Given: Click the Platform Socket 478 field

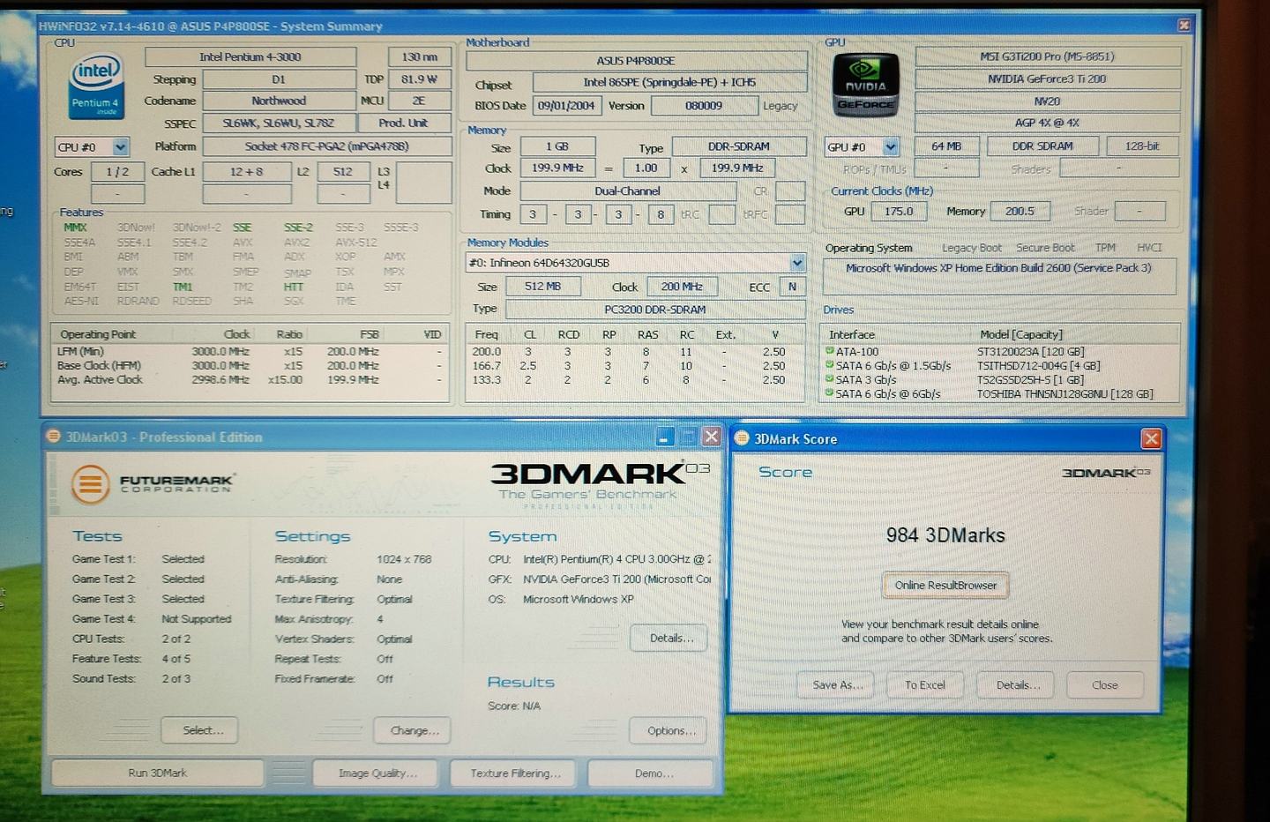Looking at the screenshot, I should coord(326,146).
